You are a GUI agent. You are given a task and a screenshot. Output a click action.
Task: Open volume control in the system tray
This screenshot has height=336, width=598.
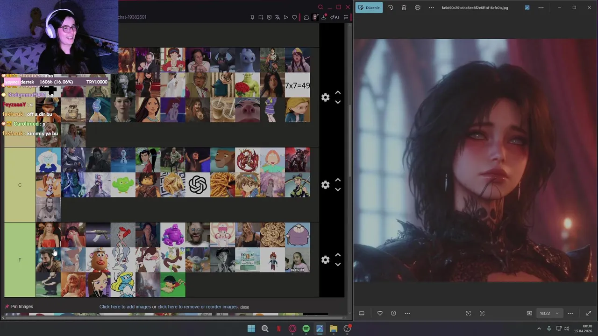pos(567,329)
